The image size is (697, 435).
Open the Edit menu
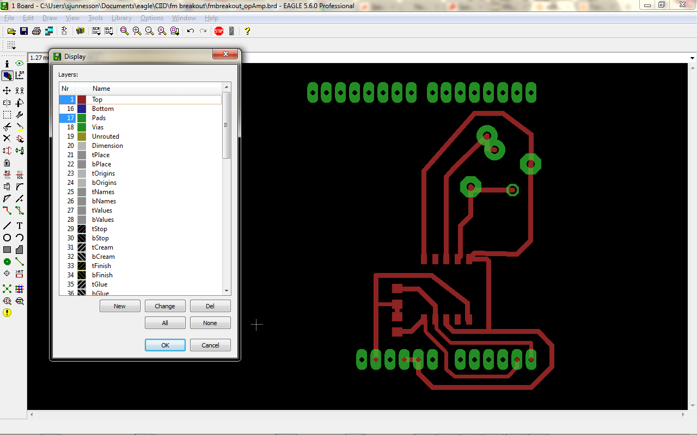point(28,18)
